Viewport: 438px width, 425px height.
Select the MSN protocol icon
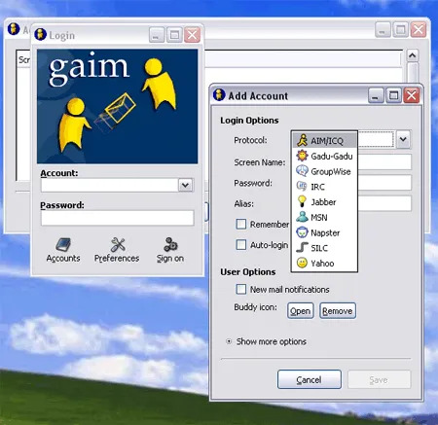click(302, 217)
